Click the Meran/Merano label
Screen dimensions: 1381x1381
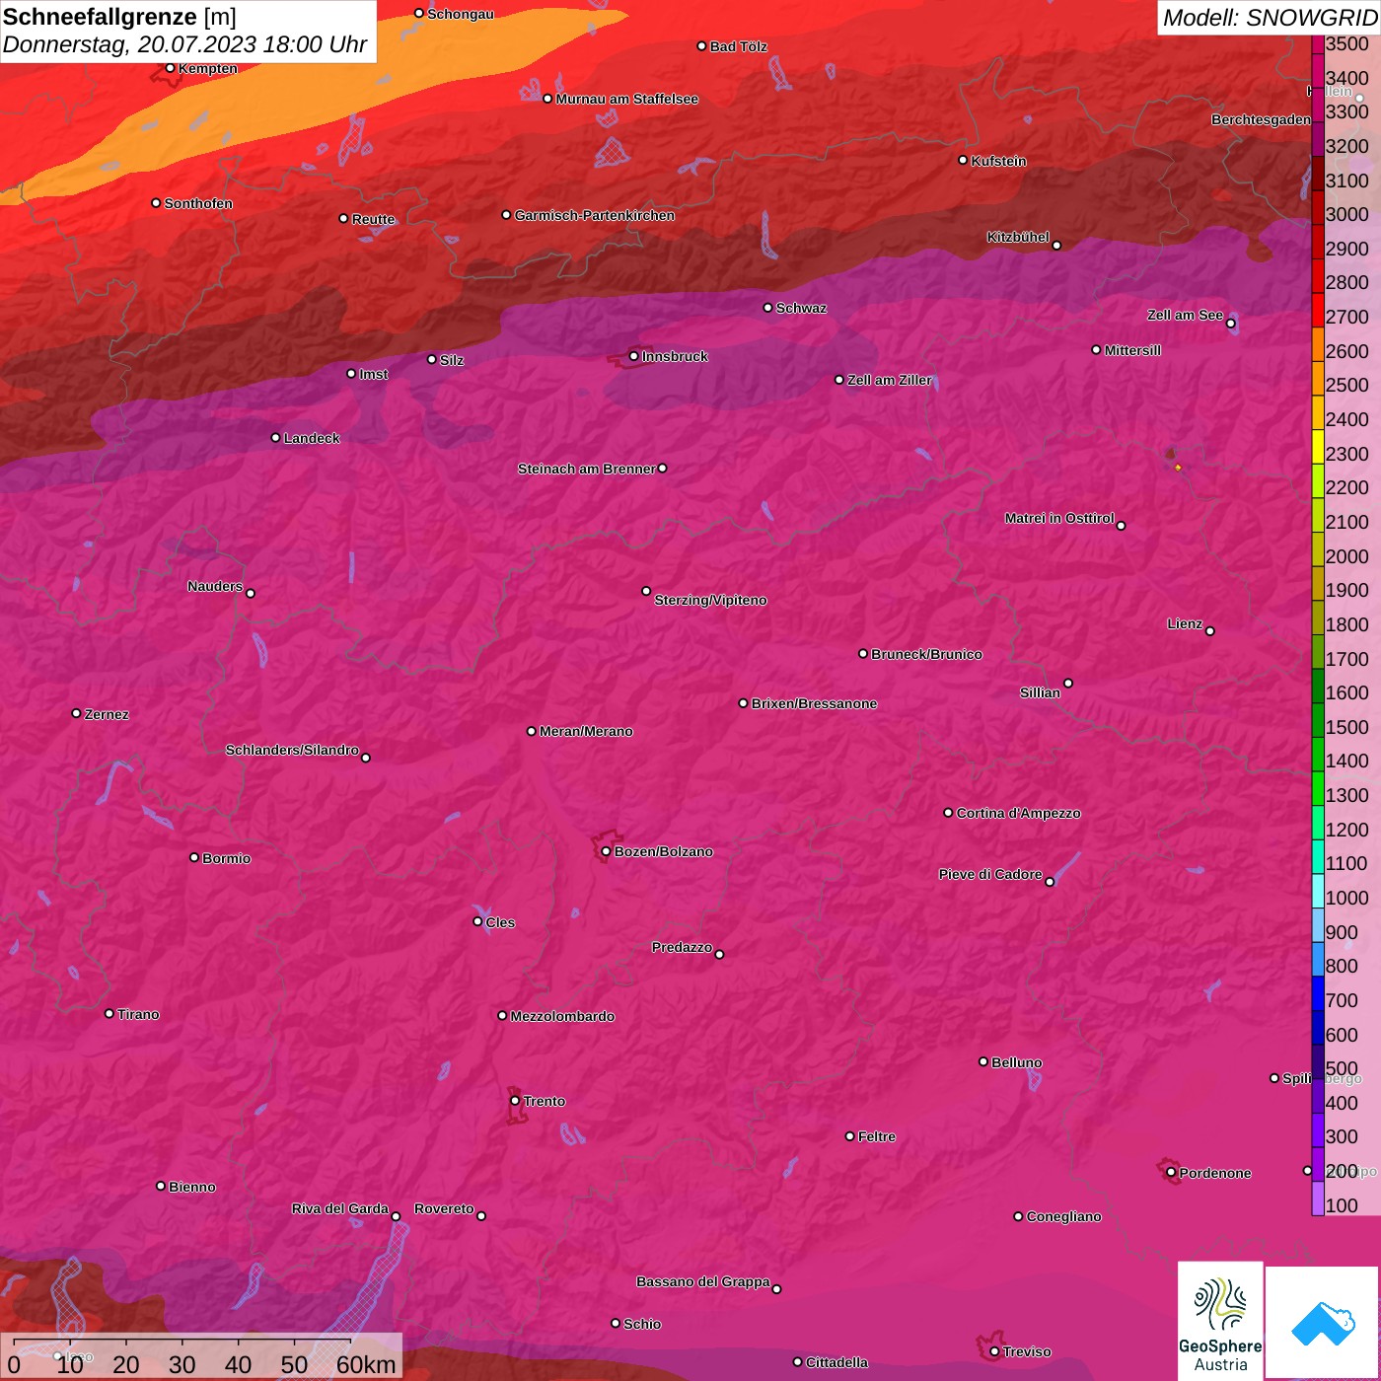coord(586,731)
